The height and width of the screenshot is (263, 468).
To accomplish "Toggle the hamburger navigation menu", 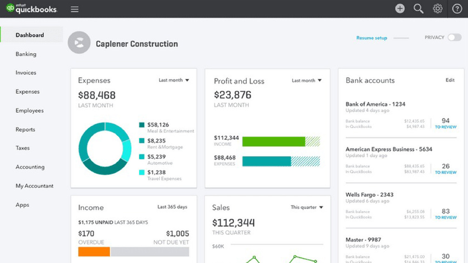I will (x=75, y=9).
